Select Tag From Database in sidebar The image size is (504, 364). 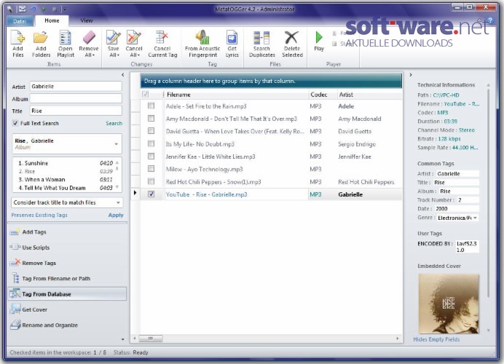[67, 294]
